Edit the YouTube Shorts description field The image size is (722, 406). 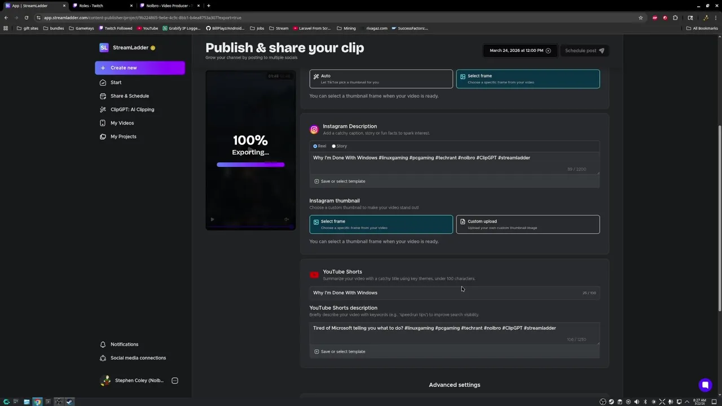(454, 333)
